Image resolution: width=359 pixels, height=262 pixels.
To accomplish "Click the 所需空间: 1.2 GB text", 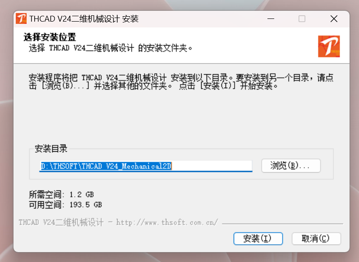I will click(61, 194).
